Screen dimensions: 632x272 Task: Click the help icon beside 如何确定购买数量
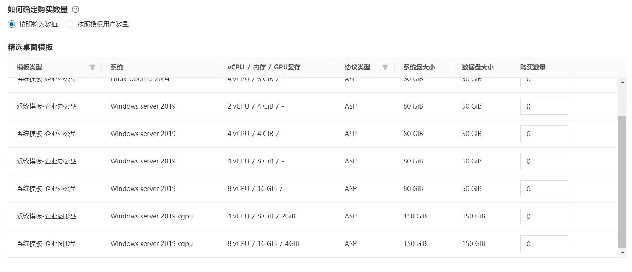tap(76, 10)
